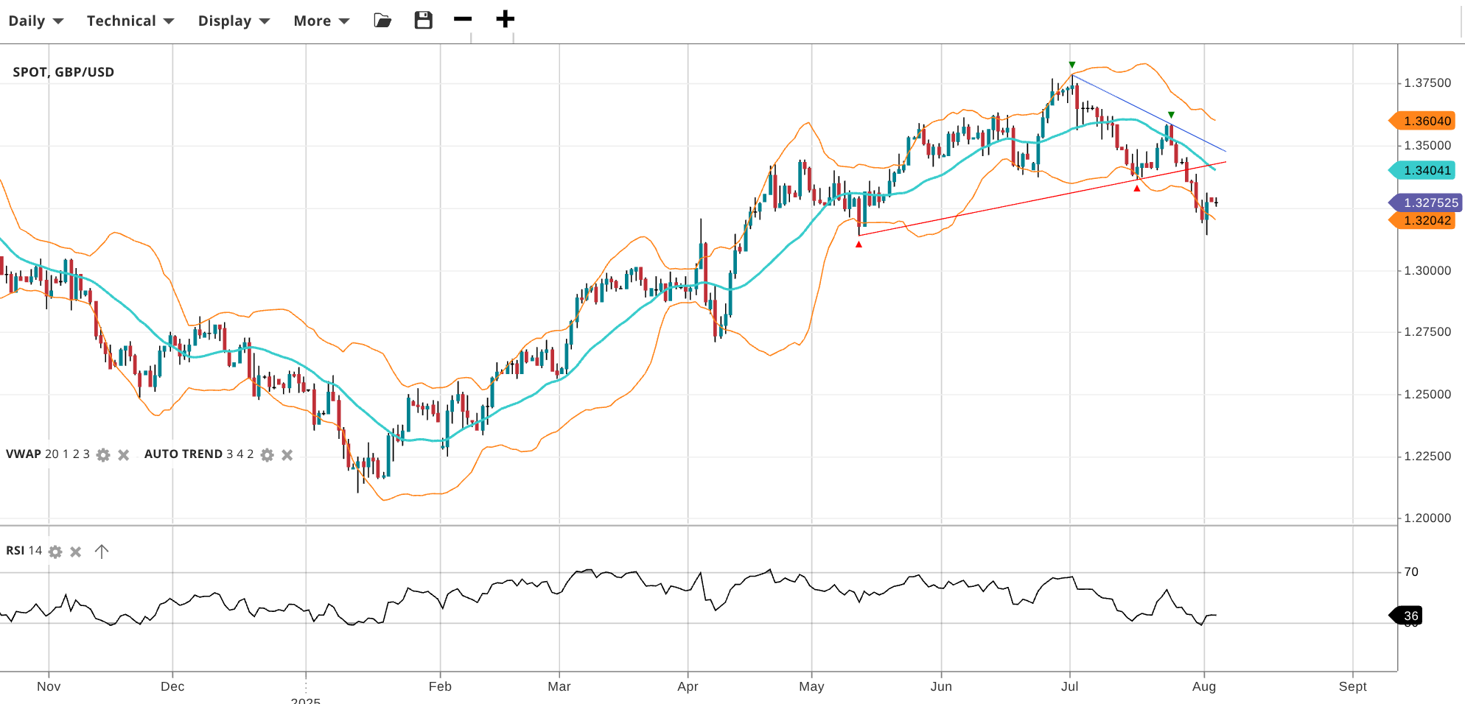Zoom out with the minus icon

click(x=463, y=19)
